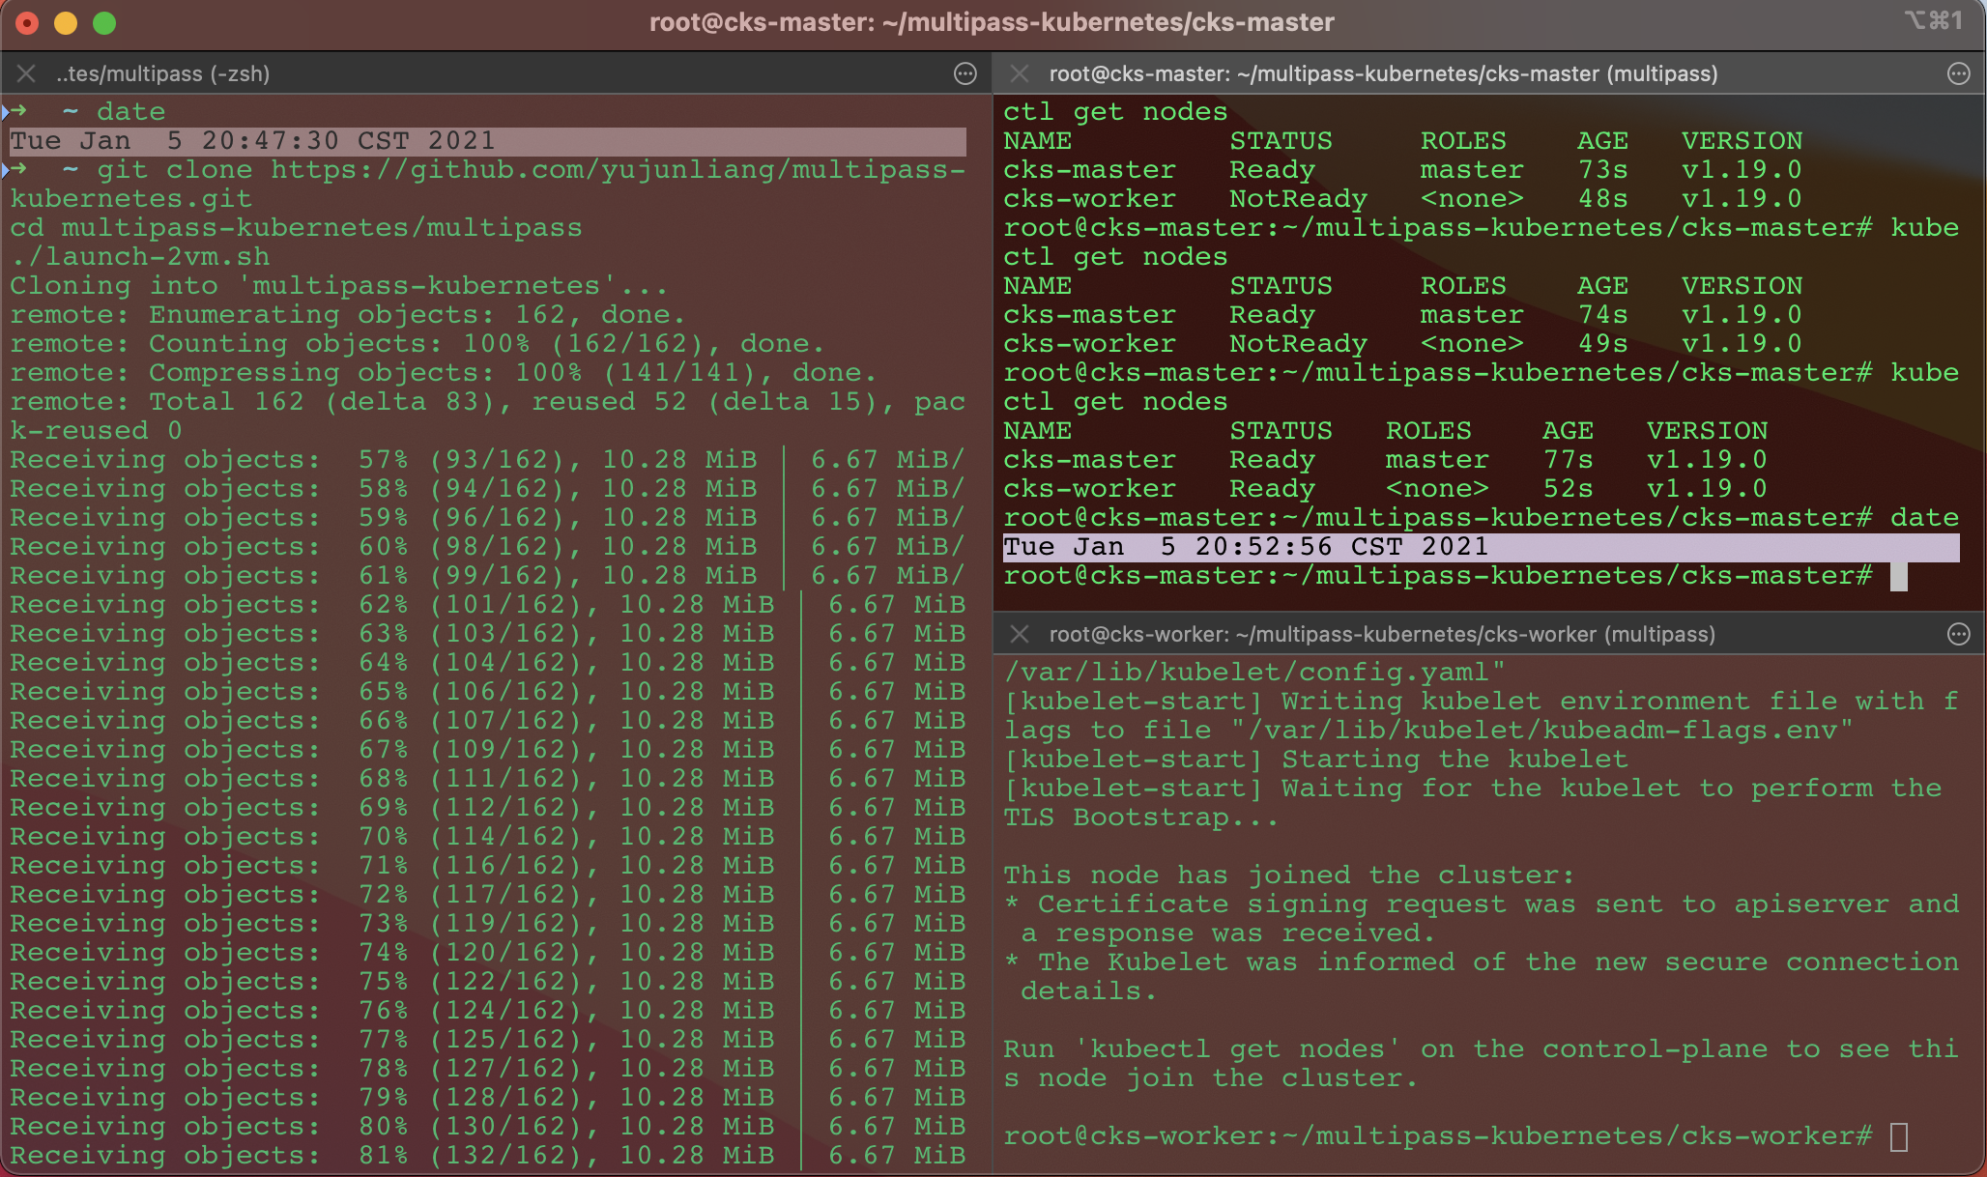This screenshot has height=1177, width=1987.
Task: Open options menu of zsh pane
Action: pyautogui.click(x=965, y=73)
